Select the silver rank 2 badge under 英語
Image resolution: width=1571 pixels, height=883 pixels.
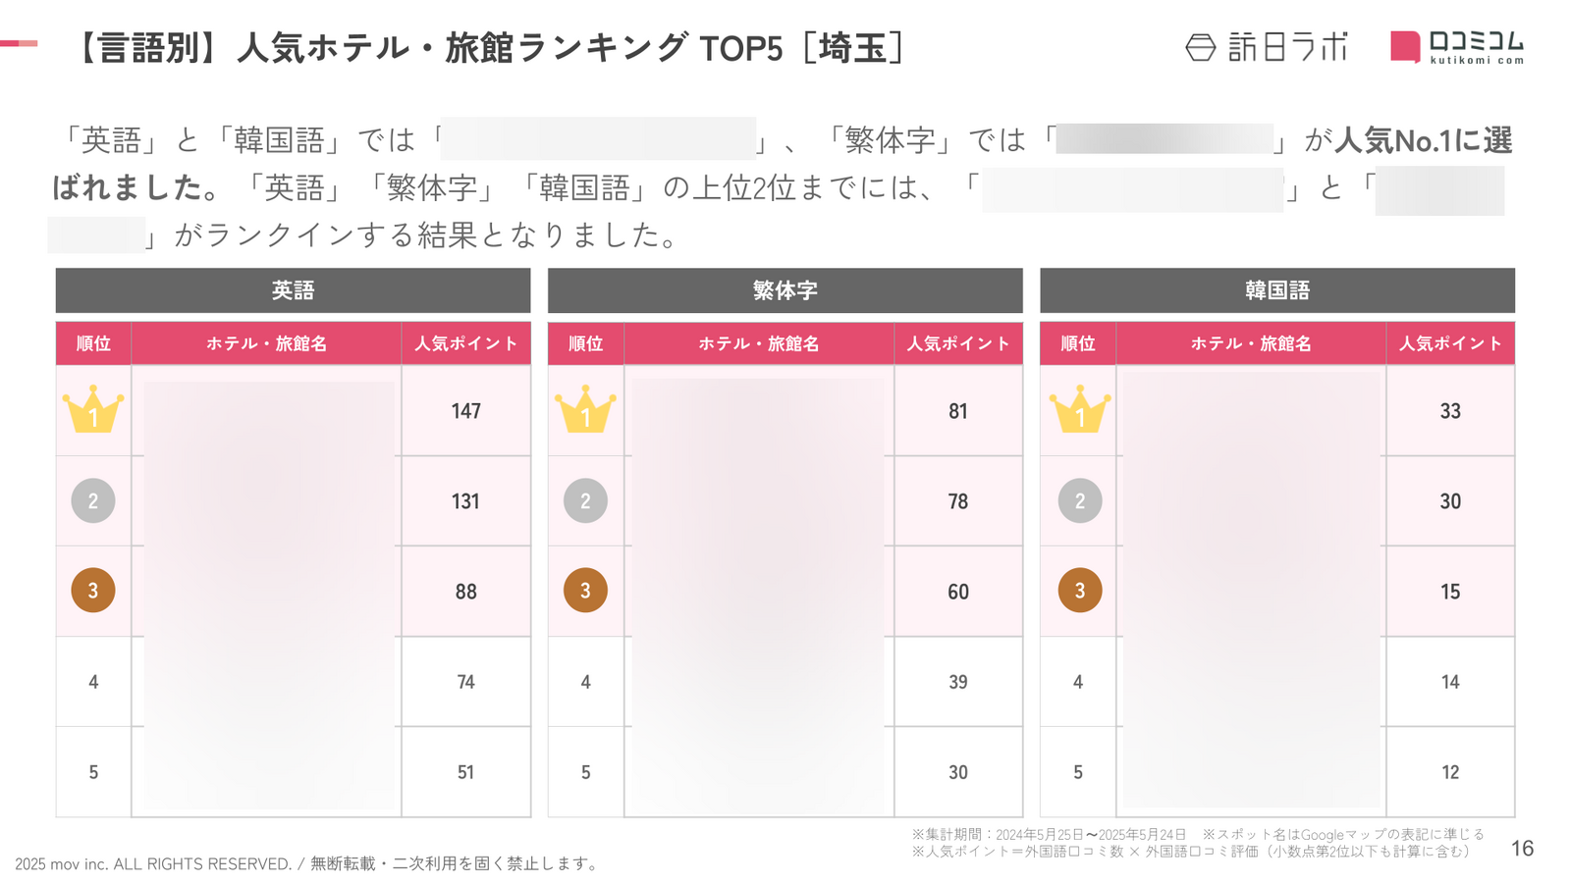pos(93,500)
